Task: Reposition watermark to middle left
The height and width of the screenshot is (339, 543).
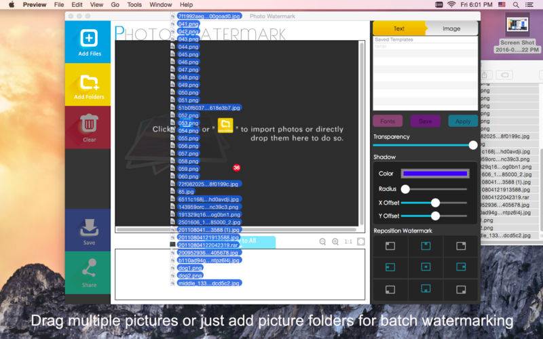Action: click(x=390, y=267)
